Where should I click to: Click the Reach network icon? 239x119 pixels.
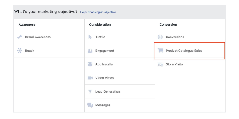[x=20, y=51]
